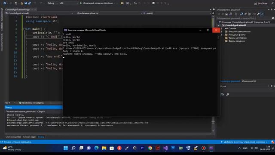The image size is (275, 155).
Task: Open Photoshop from the taskbar
Action: [x=173, y=148]
